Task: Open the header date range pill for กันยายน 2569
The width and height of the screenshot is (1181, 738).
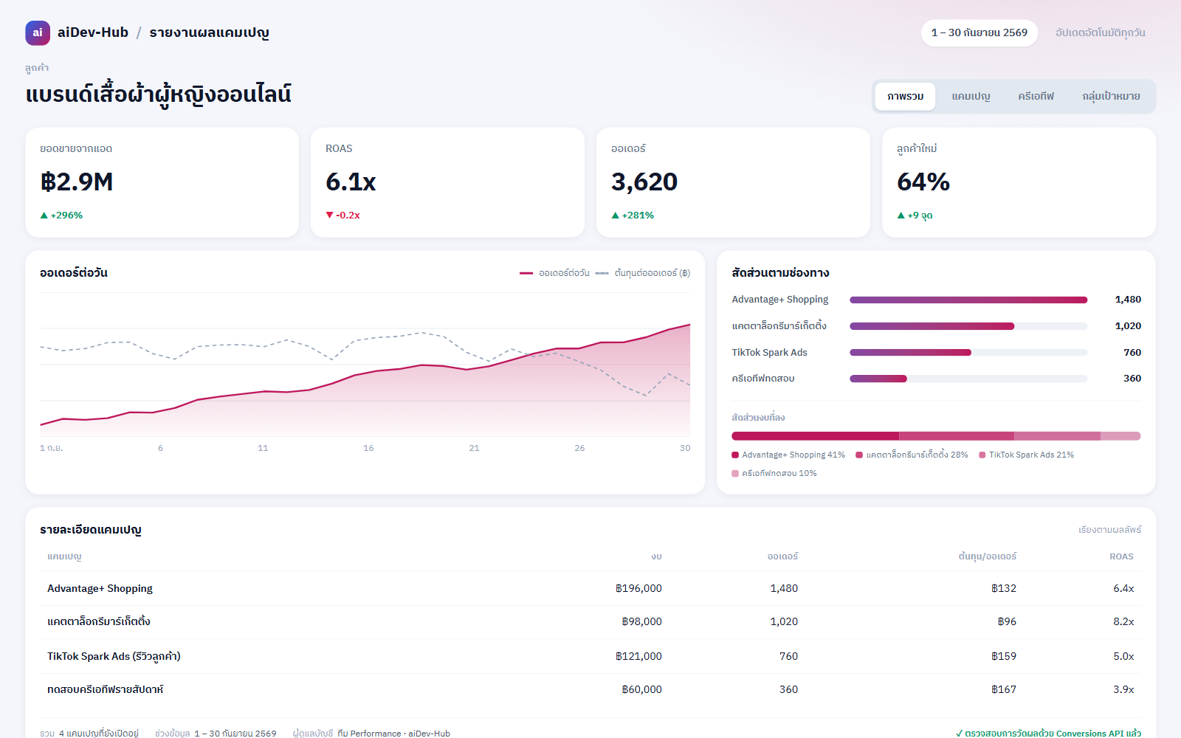Action: [979, 32]
